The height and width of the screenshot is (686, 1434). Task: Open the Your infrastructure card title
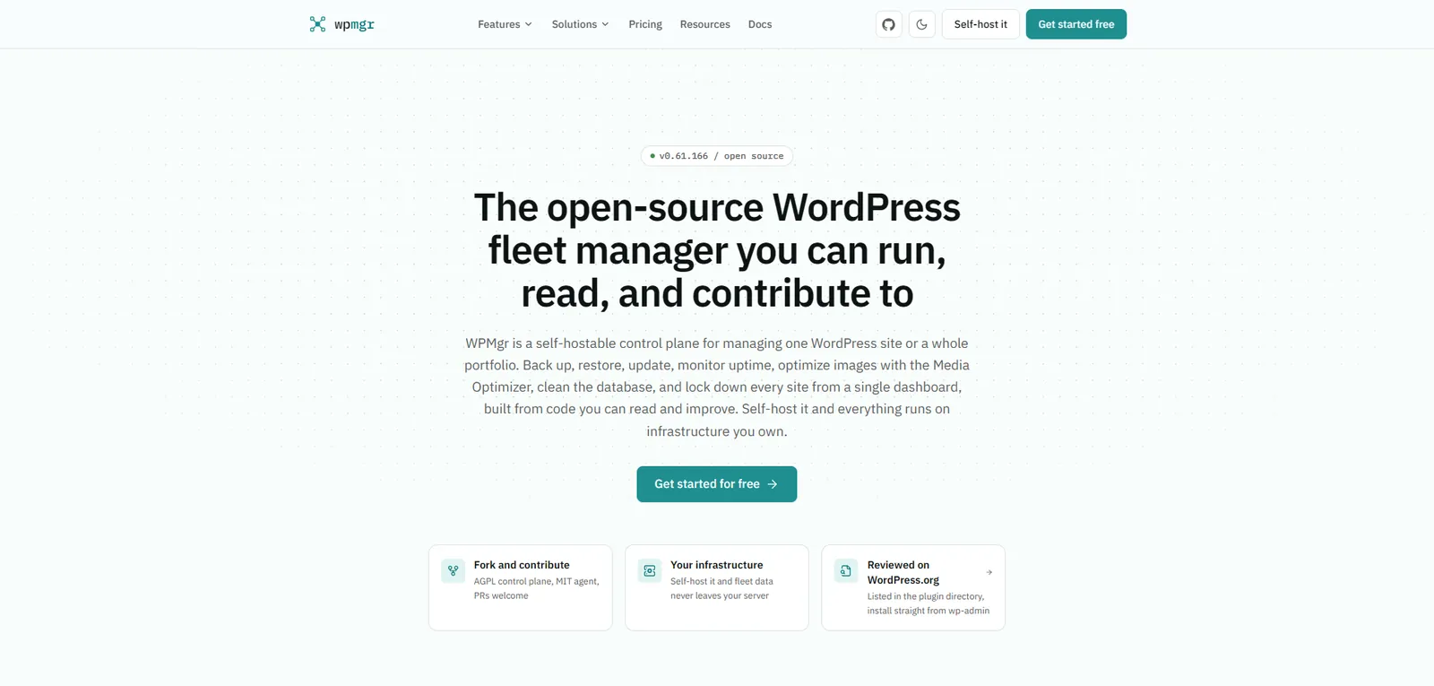click(x=717, y=565)
